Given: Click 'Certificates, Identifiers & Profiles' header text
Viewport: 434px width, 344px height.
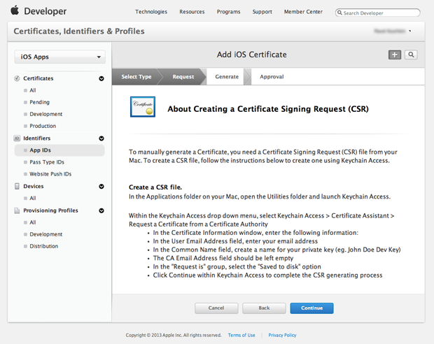Looking at the screenshot, I should (79, 31).
